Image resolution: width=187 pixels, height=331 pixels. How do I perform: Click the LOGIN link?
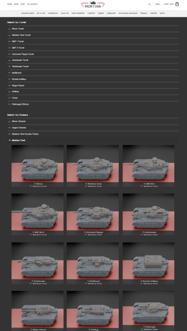point(157,4)
